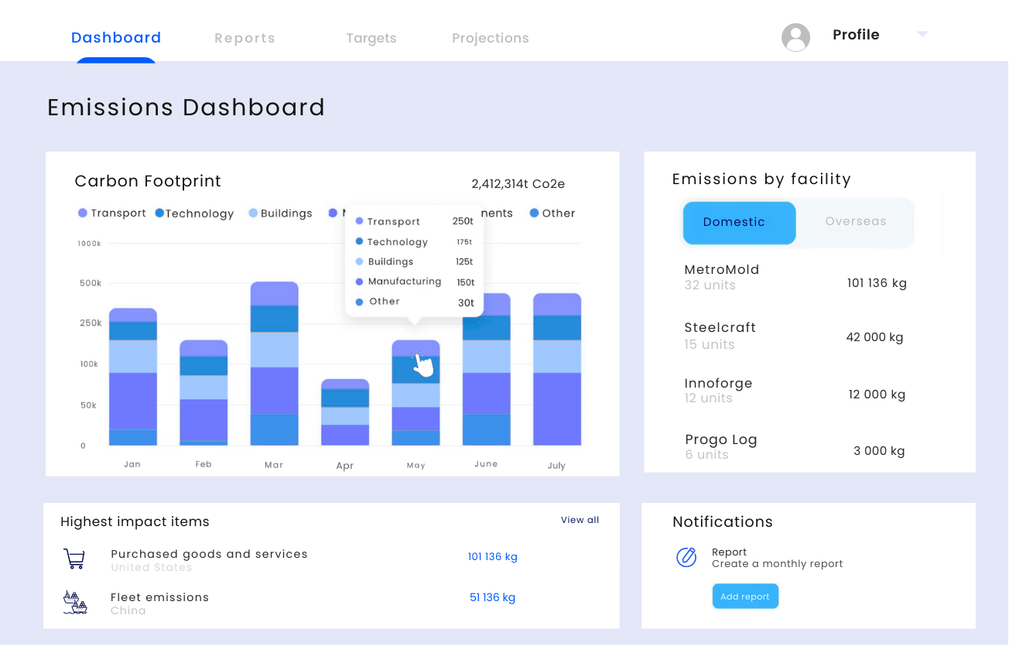Open View all highest impact items
1009x646 pixels.
click(x=580, y=519)
